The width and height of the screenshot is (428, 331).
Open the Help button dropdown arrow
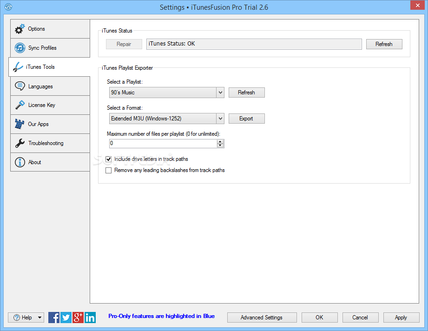pyautogui.click(x=40, y=318)
